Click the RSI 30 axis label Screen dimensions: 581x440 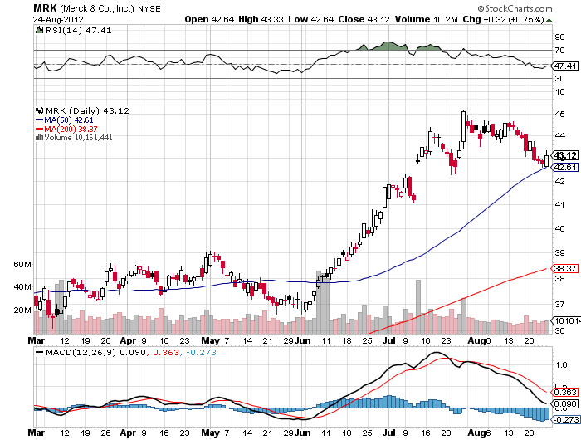(x=559, y=79)
